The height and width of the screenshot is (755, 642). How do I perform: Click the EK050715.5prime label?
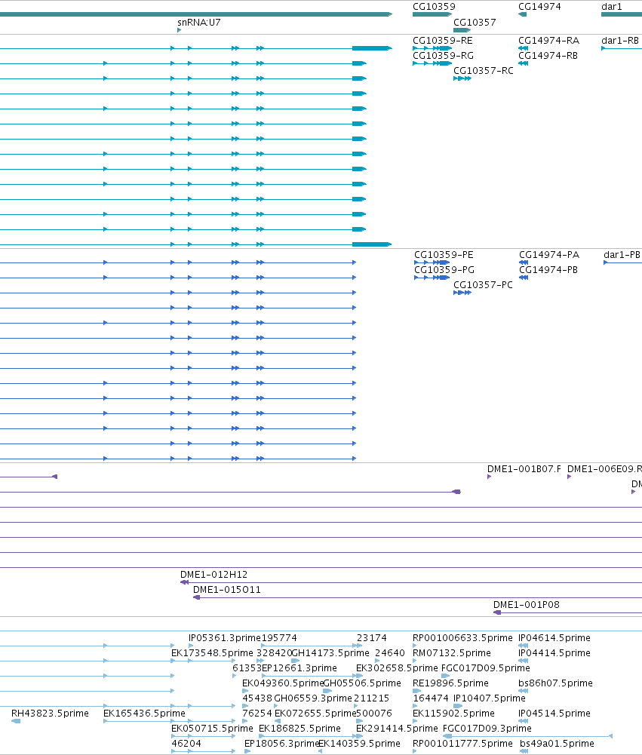coord(213,729)
